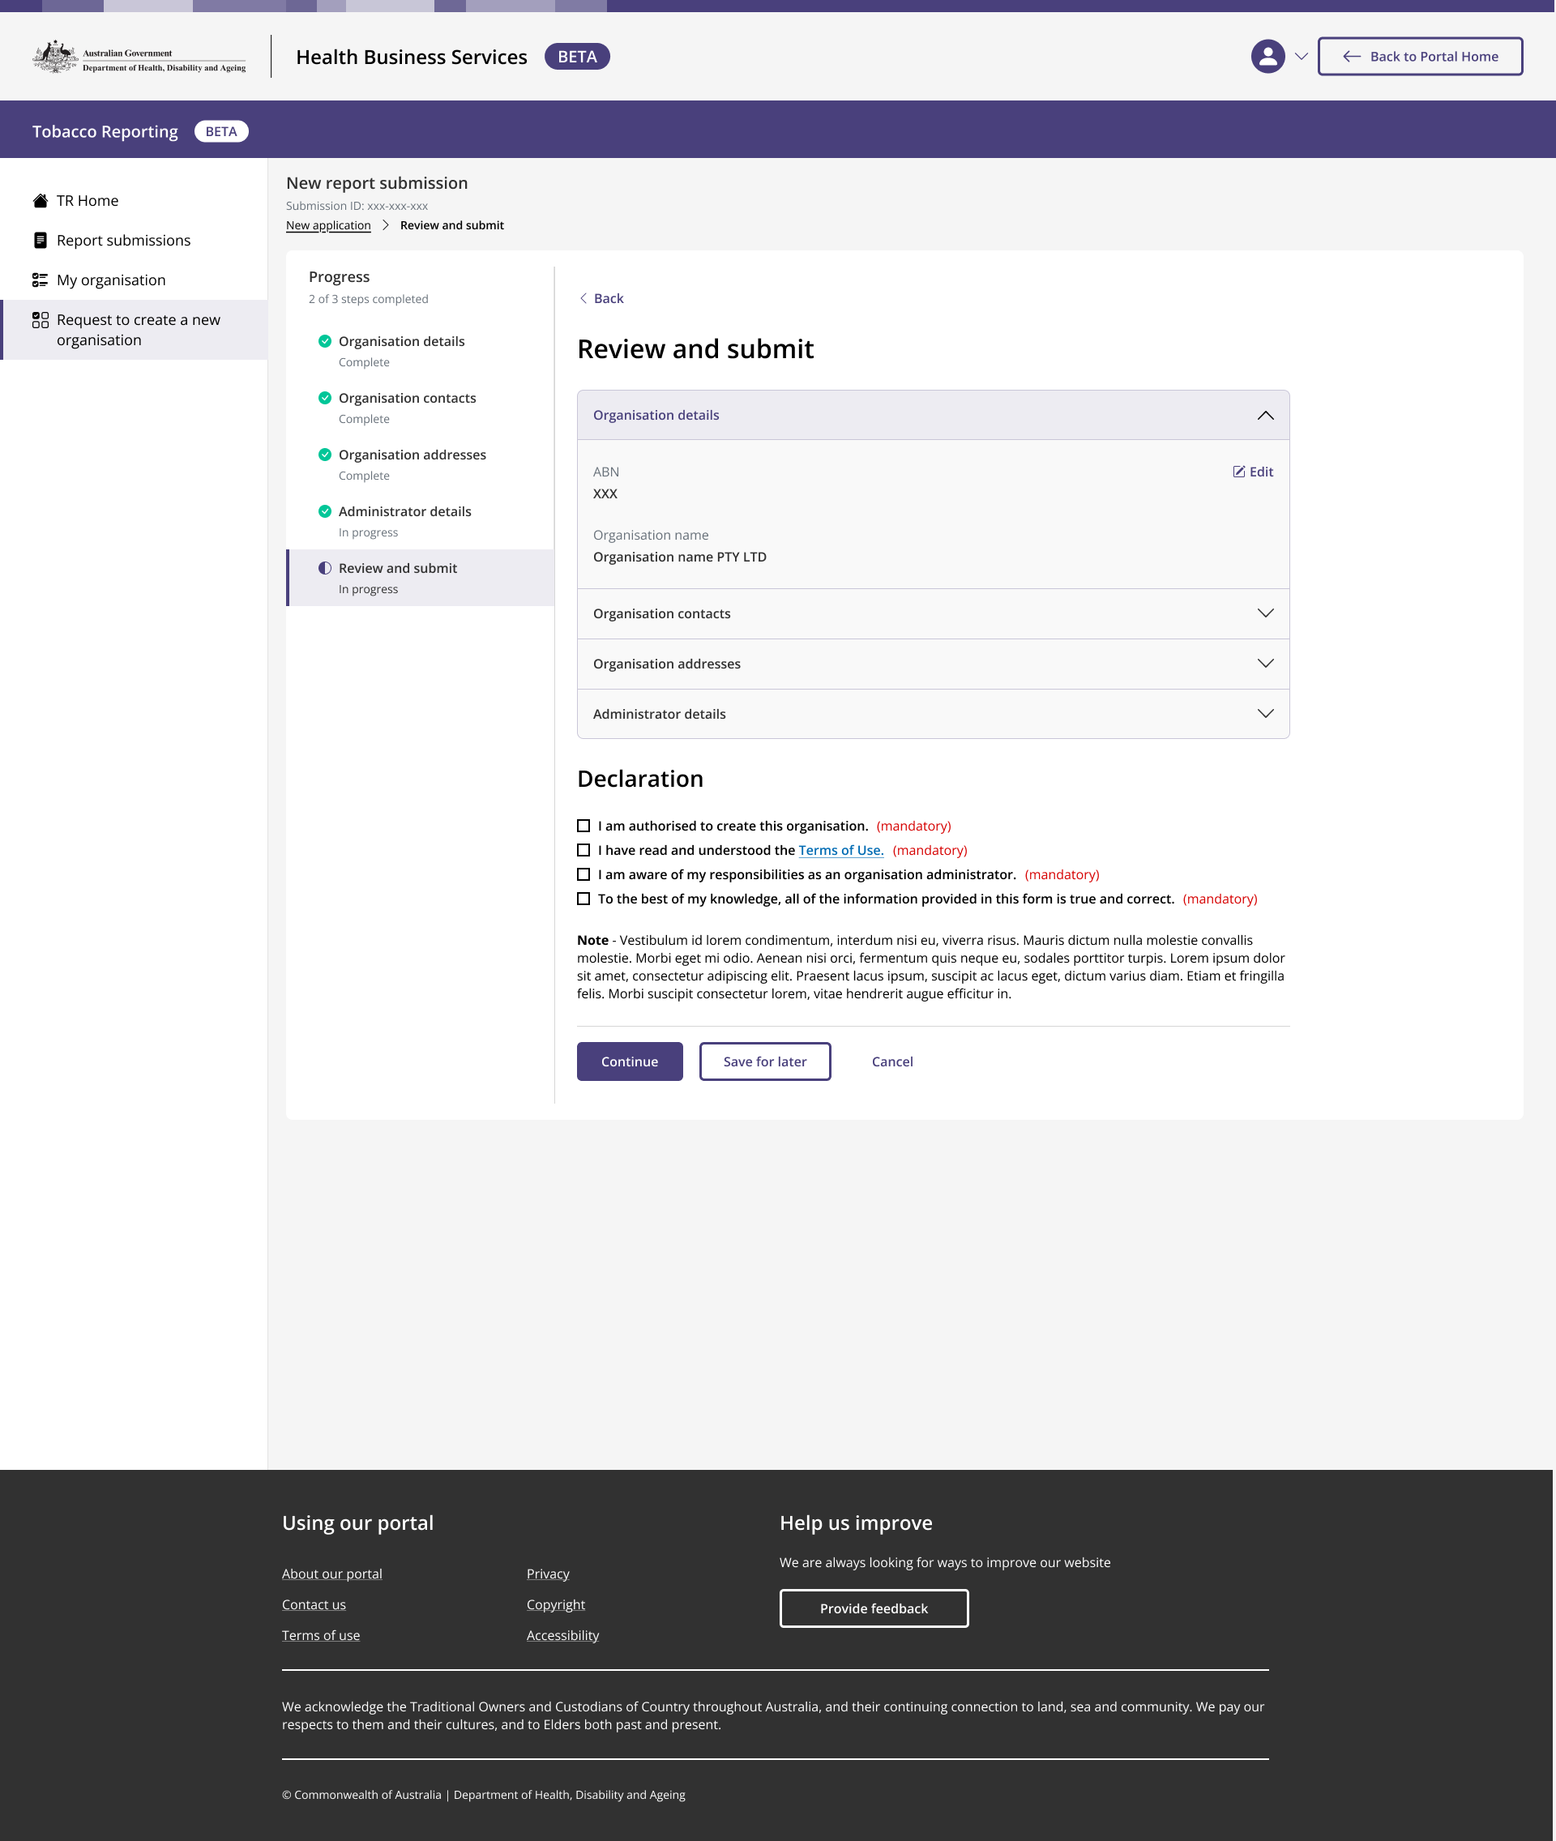This screenshot has height=1841, width=1556.
Task: Open Copyright footer link
Action: pyautogui.click(x=556, y=1605)
